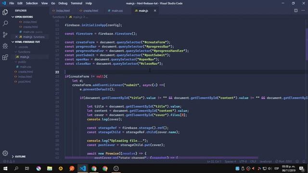The height and width of the screenshot is (173, 308).
Task: Open the notifications bell in the status bar
Action: (304, 161)
